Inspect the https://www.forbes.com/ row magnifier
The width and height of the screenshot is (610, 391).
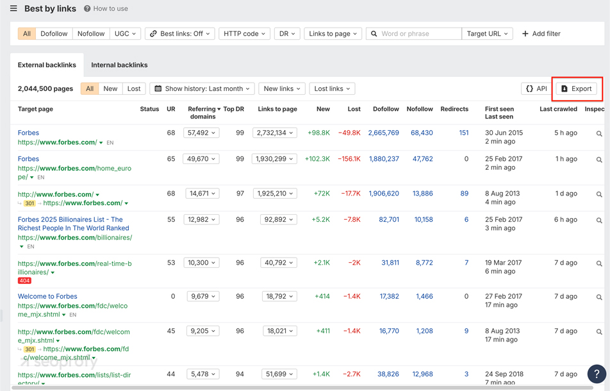(599, 134)
